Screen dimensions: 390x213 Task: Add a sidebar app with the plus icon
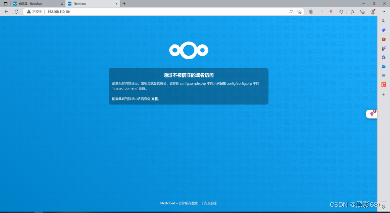click(383, 95)
